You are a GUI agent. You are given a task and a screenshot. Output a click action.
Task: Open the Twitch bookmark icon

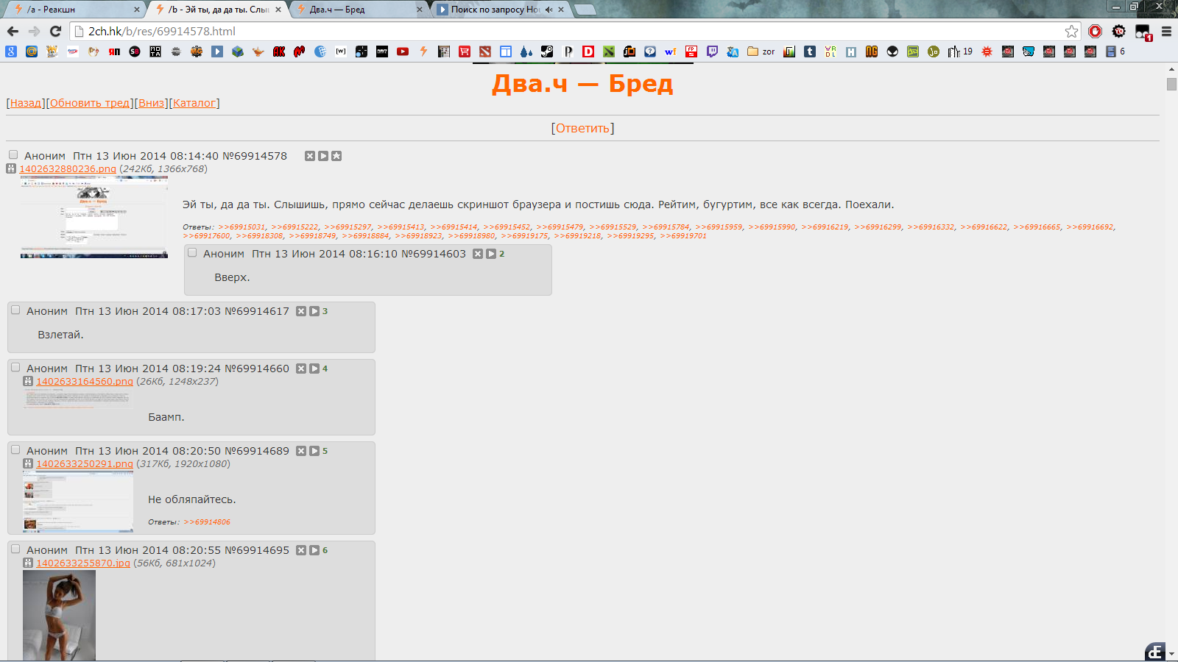click(x=712, y=51)
